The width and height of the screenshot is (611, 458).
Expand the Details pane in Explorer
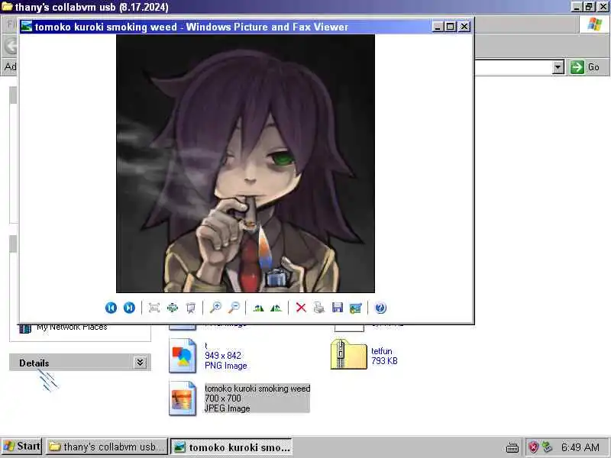pos(141,363)
